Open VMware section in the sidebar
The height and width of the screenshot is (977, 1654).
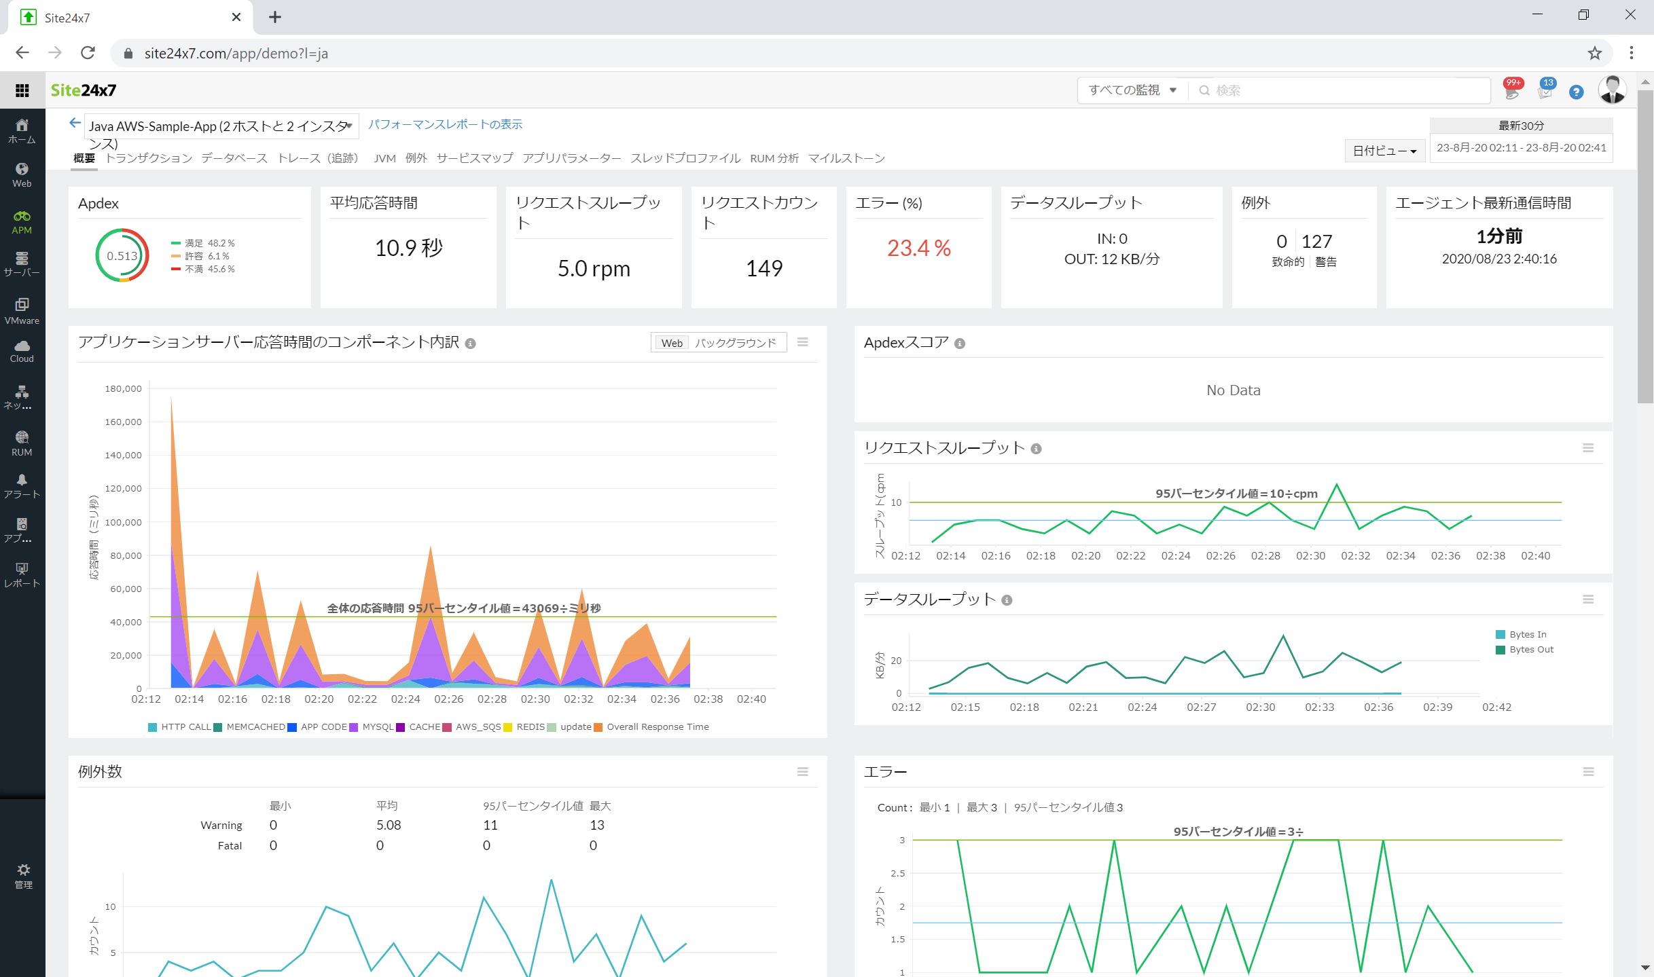click(x=22, y=311)
